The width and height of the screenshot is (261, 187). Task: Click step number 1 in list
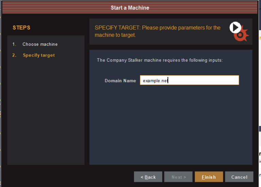(x=14, y=44)
